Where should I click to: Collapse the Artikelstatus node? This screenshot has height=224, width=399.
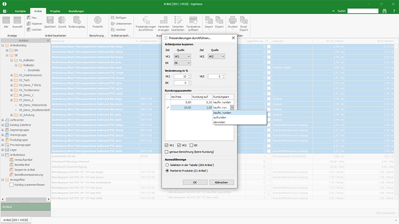coord(2,155)
